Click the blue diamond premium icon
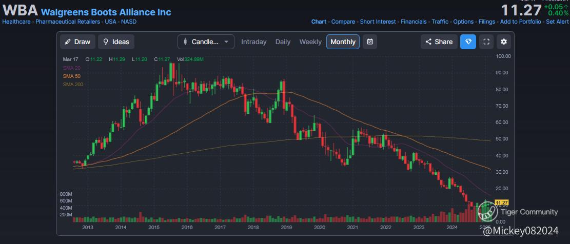Image resolution: width=570 pixels, height=244 pixels. (468, 42)
